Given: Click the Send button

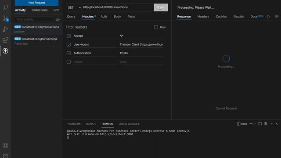Looking at the screenshot, I should [161, 7].
